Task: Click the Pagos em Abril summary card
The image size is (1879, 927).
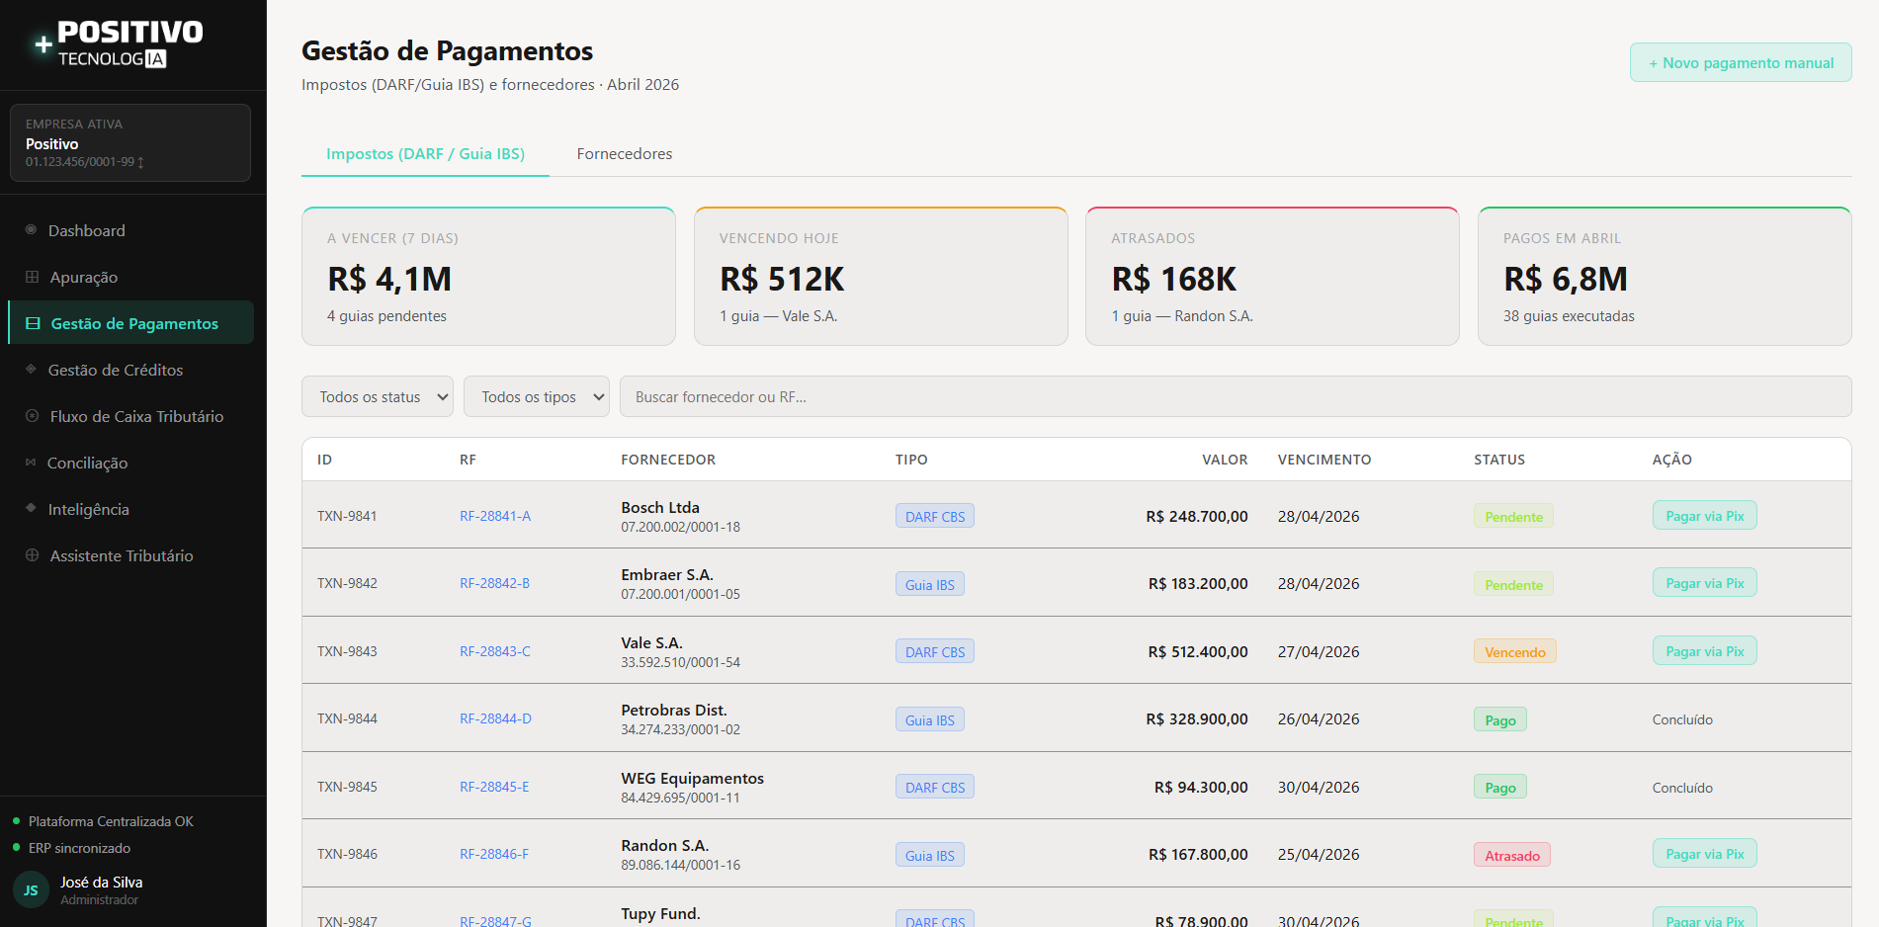Action: tap(1665, 276)
